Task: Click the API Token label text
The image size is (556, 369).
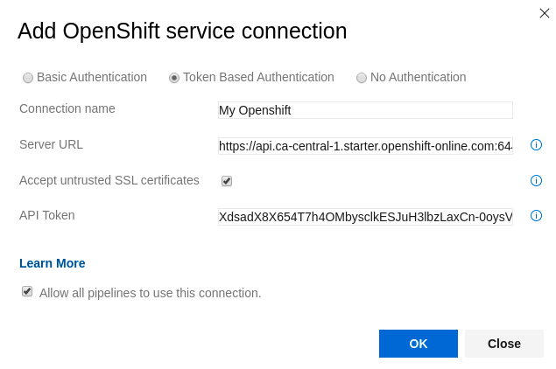Action: 47,215
